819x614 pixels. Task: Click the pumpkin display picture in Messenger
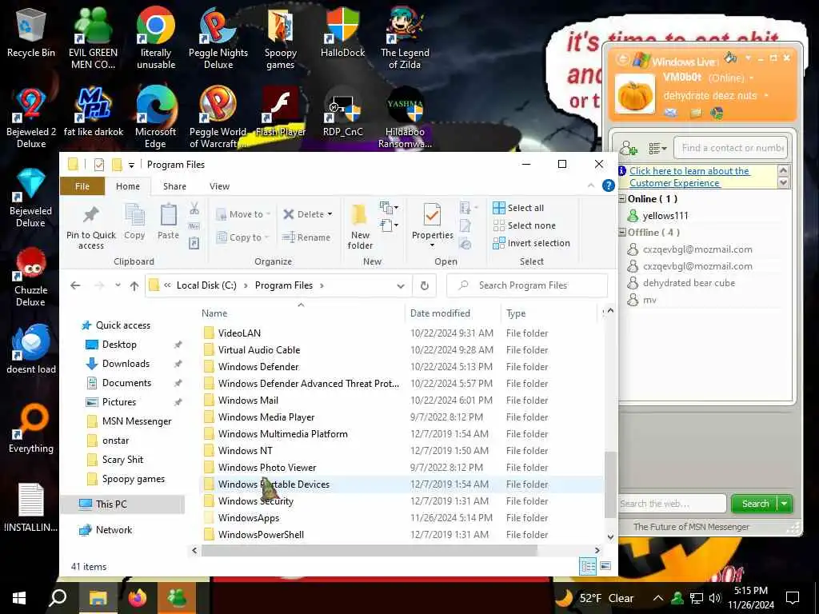[x=634, y=94]
